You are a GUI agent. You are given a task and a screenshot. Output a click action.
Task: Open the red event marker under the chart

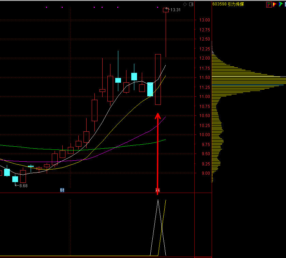pyautogui.click(x=157, y=190)
